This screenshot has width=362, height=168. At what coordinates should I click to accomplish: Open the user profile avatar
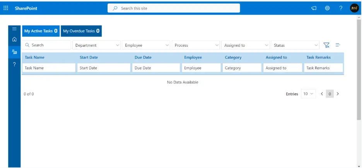[354, 8]
